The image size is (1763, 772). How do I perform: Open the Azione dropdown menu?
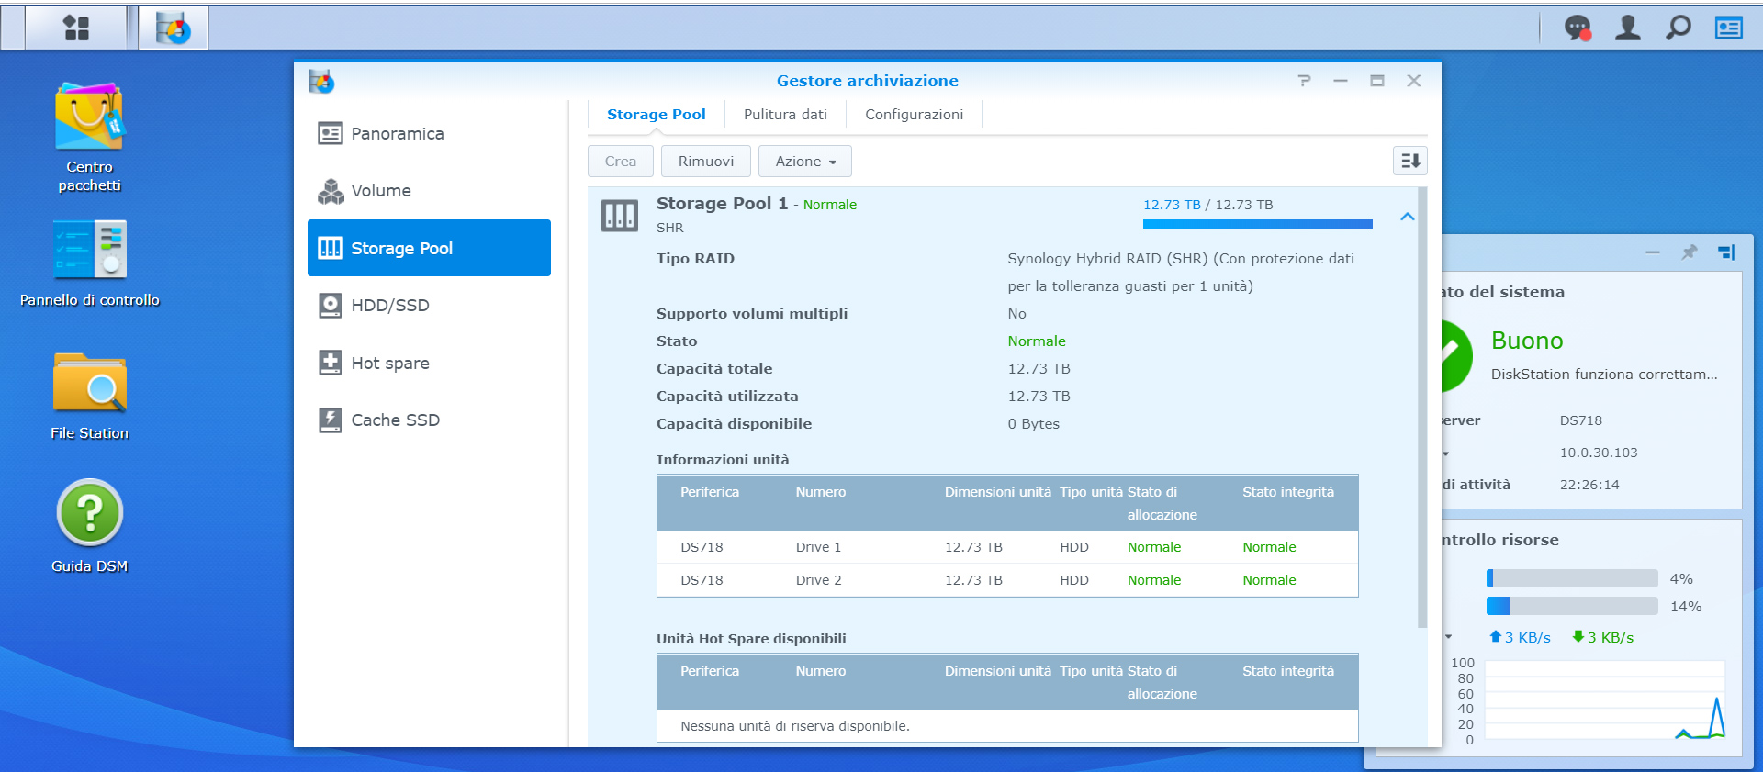click(x=805, y=161)
